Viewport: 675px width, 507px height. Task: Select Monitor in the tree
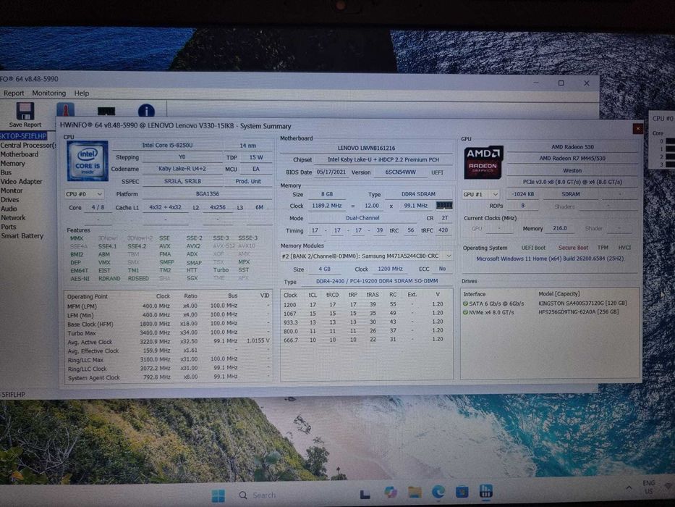[12, 190]
